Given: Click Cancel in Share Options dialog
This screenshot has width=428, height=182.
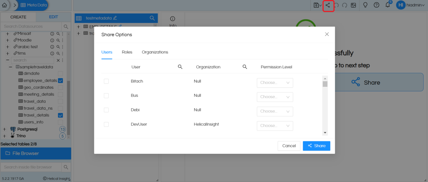Looking at the screenshot, I should pyautogui.click(x=289, y=146).
